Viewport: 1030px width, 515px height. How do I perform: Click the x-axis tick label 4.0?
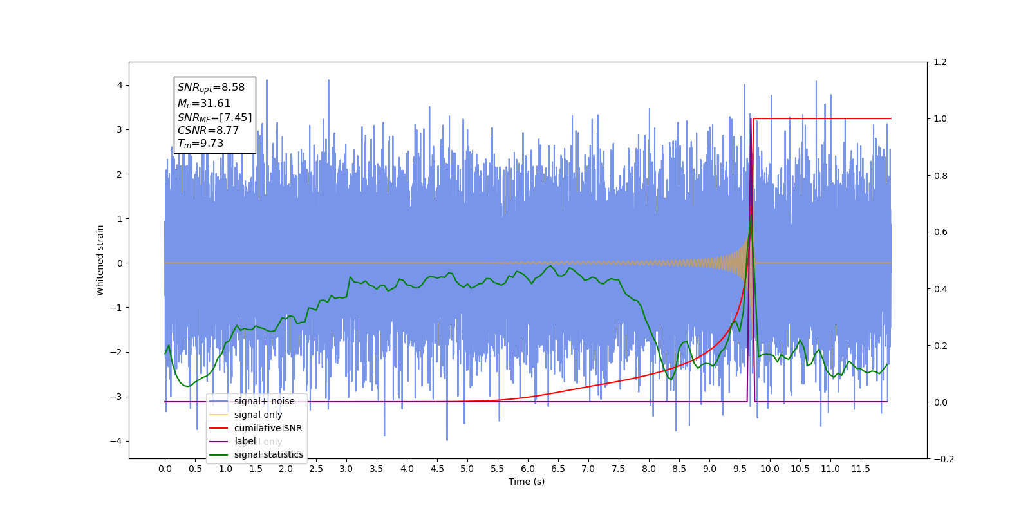[x=407, y=469]
